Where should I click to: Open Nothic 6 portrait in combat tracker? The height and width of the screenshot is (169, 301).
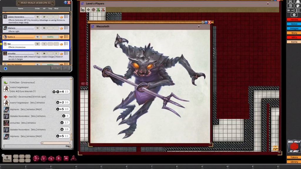[x=5, y=37]
